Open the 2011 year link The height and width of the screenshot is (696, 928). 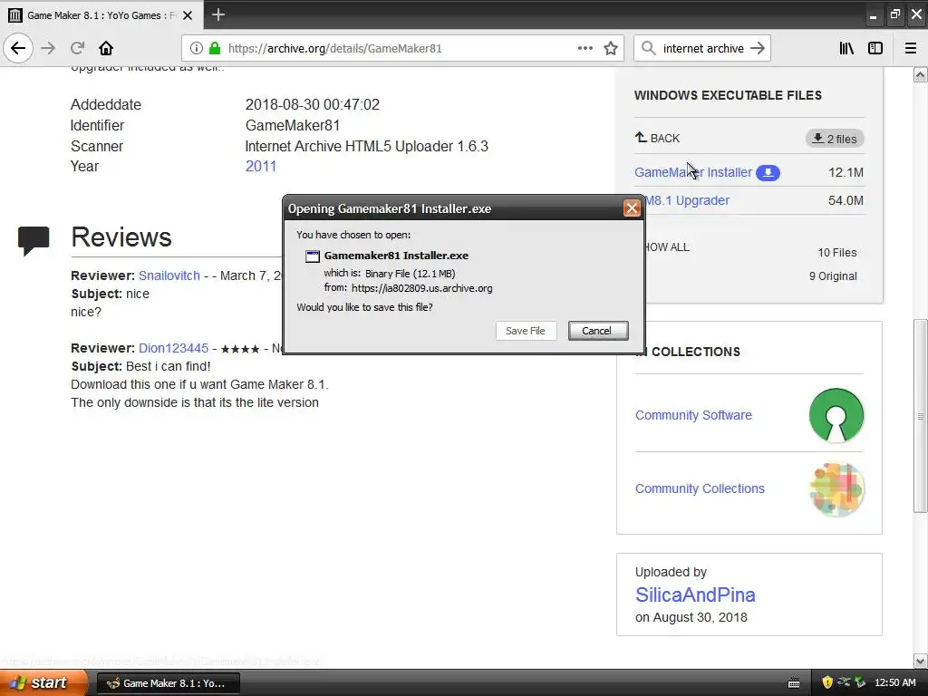pos(261,167)
